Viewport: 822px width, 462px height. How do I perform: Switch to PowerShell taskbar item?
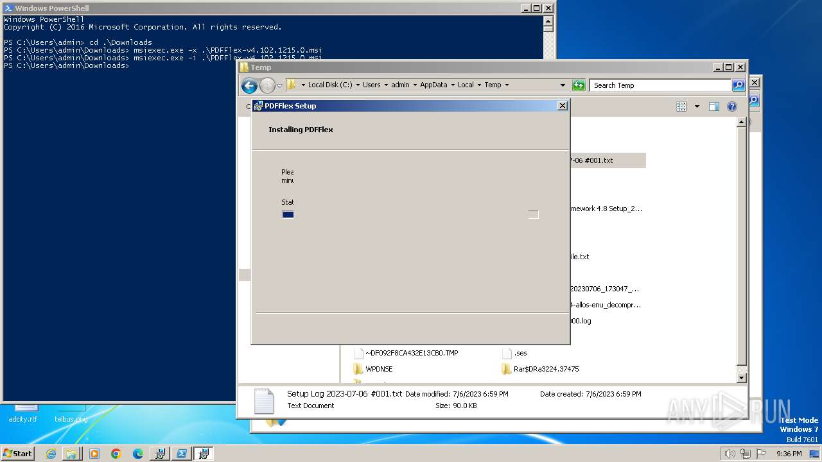pos(182,454)
